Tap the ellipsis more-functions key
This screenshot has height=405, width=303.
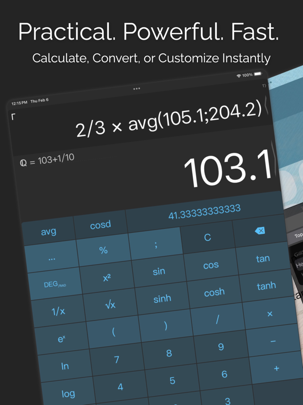coord(51,259)
